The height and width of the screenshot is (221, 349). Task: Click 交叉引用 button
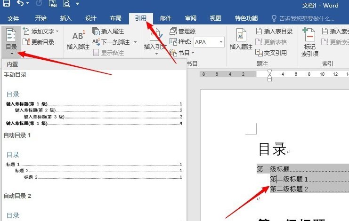271,53
